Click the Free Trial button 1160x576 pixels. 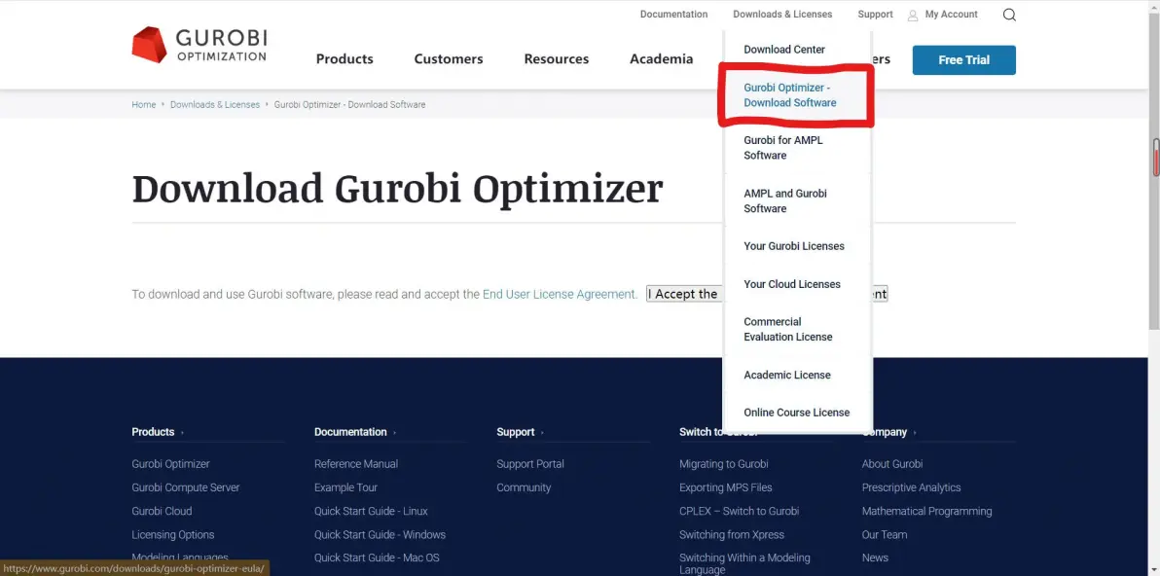[964, 60]
